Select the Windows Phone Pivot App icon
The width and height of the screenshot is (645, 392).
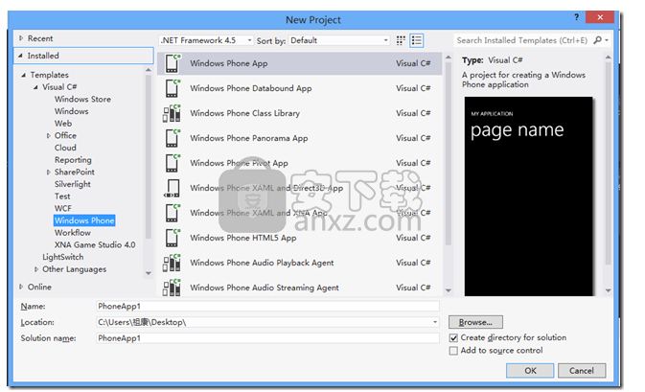click(172, 163)
